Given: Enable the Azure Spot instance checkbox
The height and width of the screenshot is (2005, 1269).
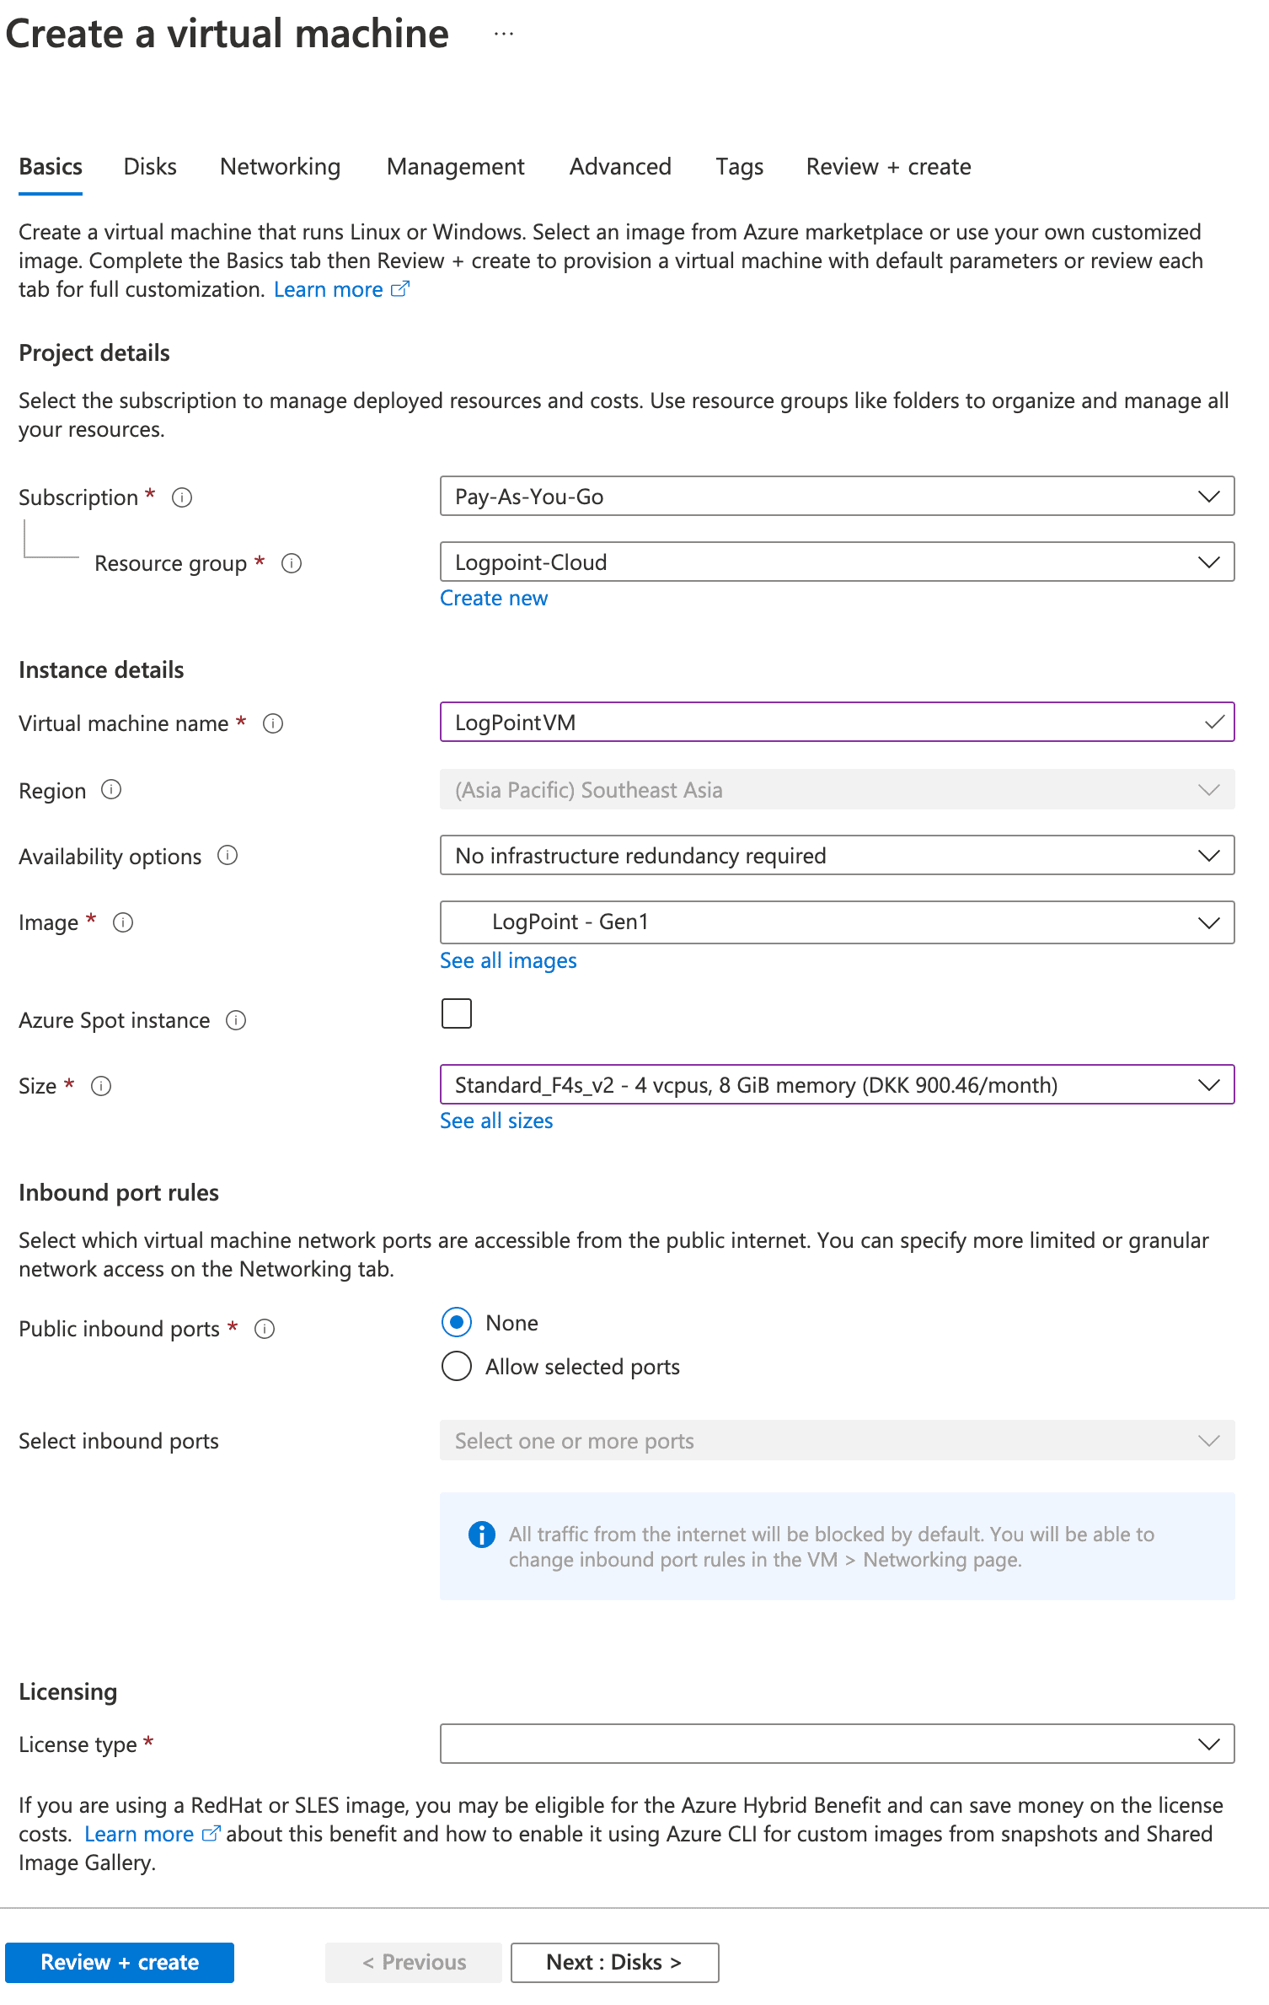Looking at the screenshot, I should pos(456,1013).
